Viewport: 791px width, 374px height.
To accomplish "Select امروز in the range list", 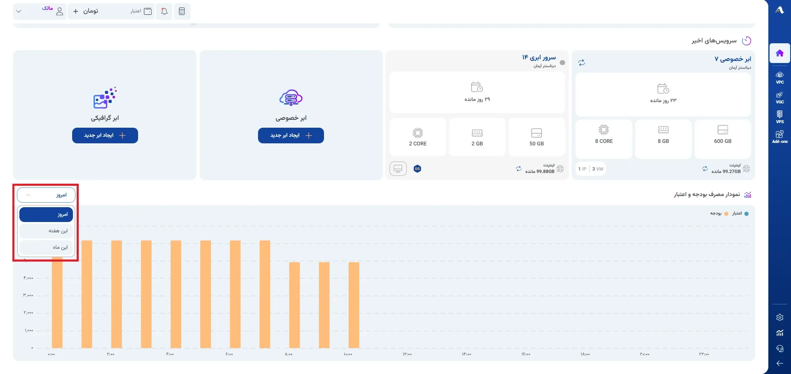I will (46, 215).
